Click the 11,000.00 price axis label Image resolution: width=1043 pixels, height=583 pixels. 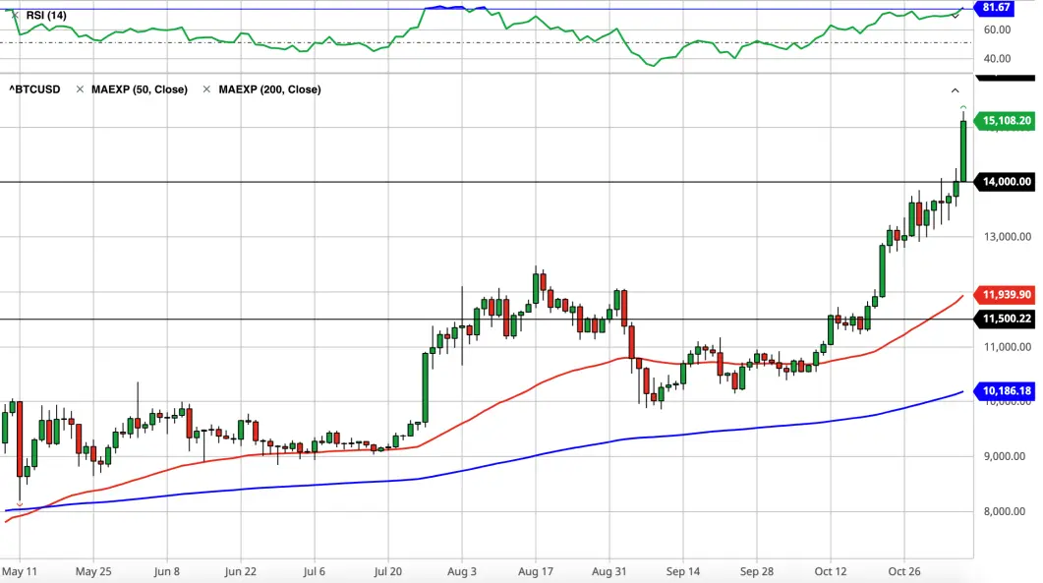[x=1007, y=347]
